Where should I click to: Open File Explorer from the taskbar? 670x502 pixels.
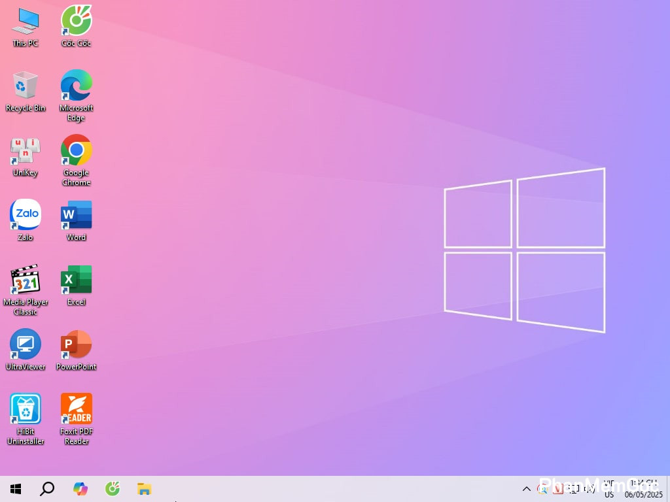(x=144, y=489)
